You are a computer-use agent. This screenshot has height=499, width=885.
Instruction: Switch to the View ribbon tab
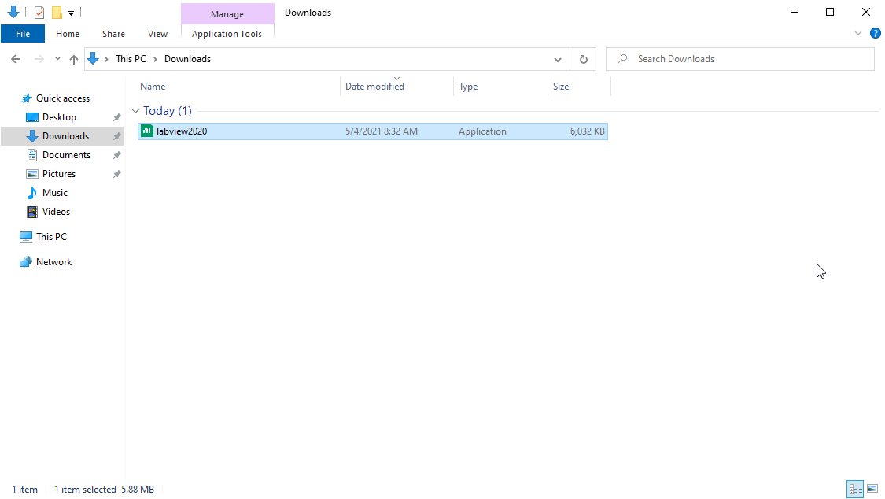click(x=157, y=34)
